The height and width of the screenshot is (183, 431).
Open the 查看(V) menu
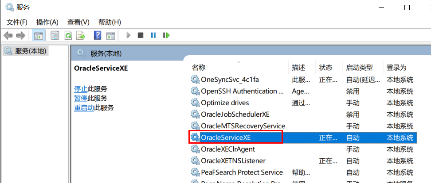78,22
